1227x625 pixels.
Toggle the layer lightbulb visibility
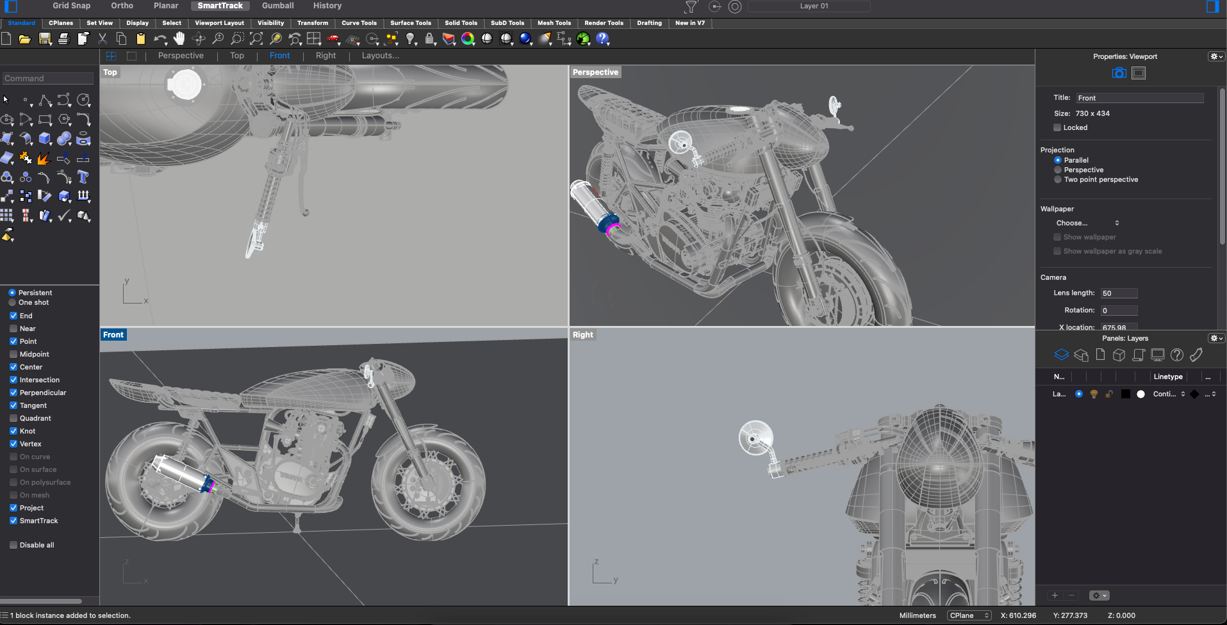point(1094,394)
